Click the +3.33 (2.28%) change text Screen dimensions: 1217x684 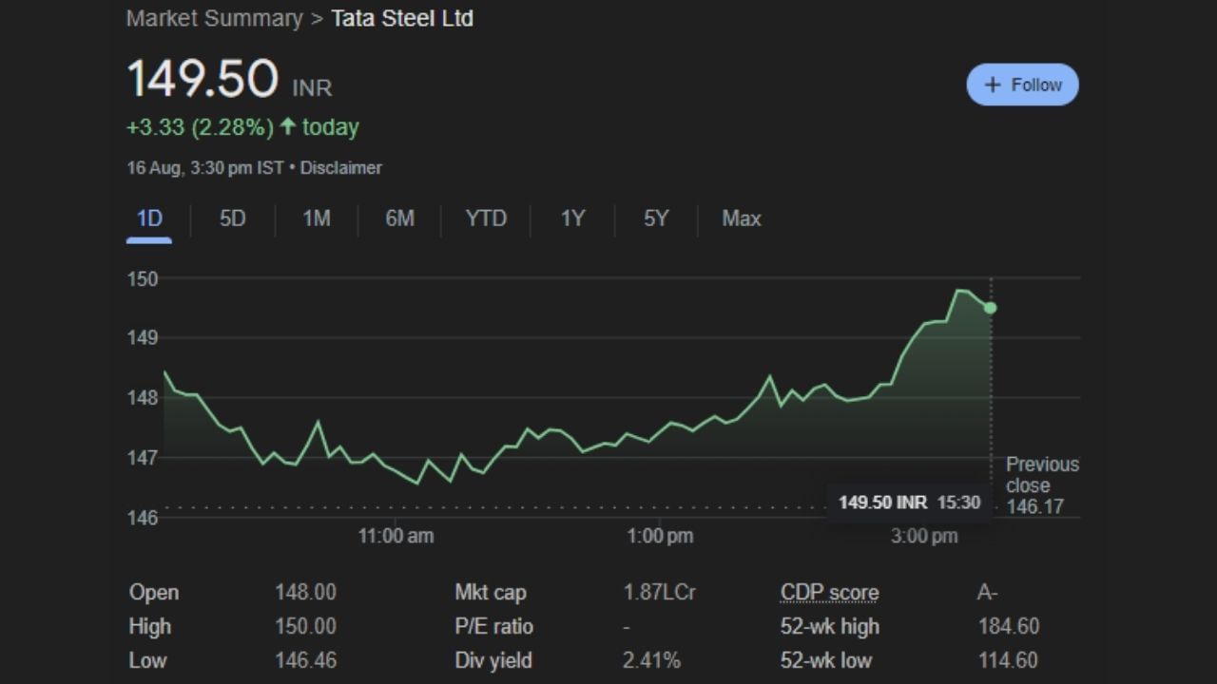coord(200,127)
